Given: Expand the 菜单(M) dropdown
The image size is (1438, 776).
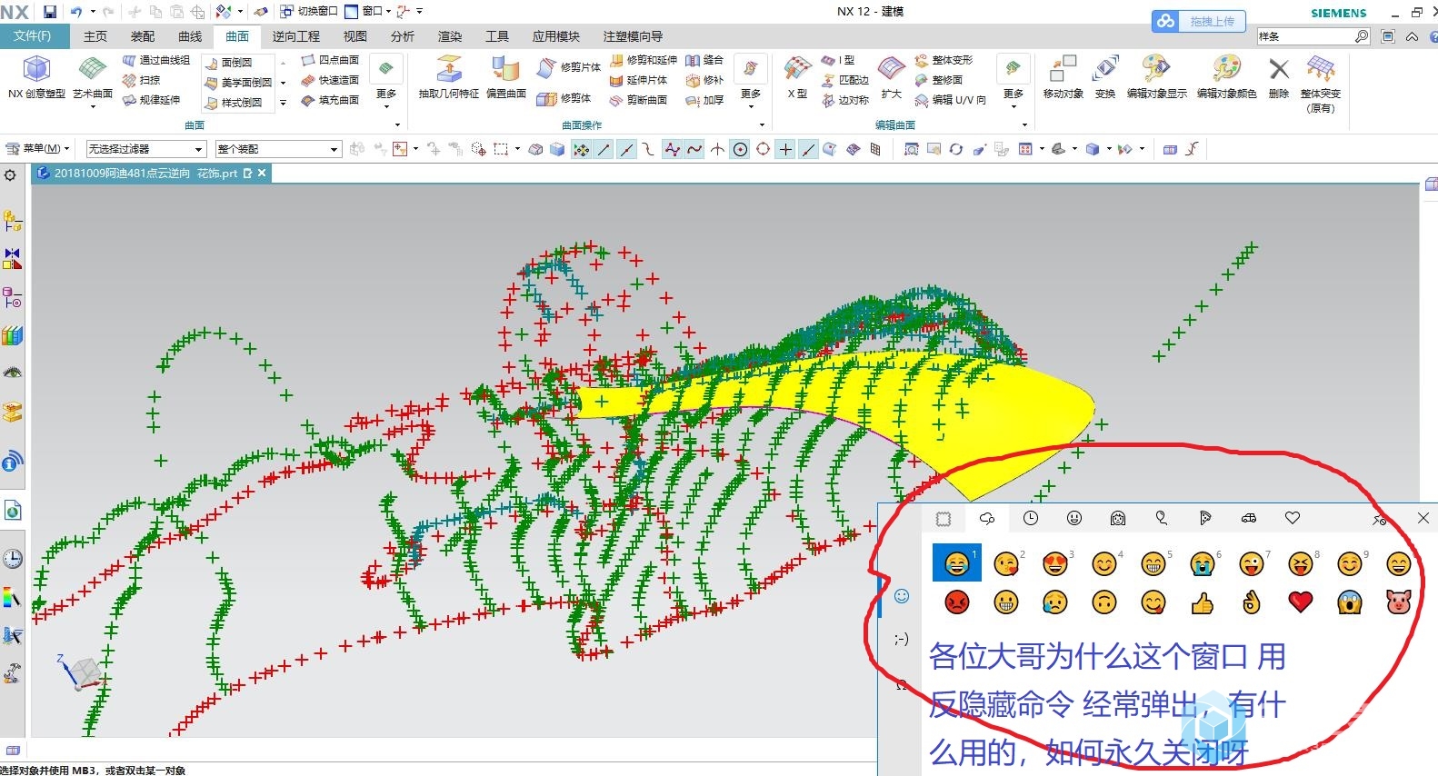Looking at the screenshot, I should [36, 148].
